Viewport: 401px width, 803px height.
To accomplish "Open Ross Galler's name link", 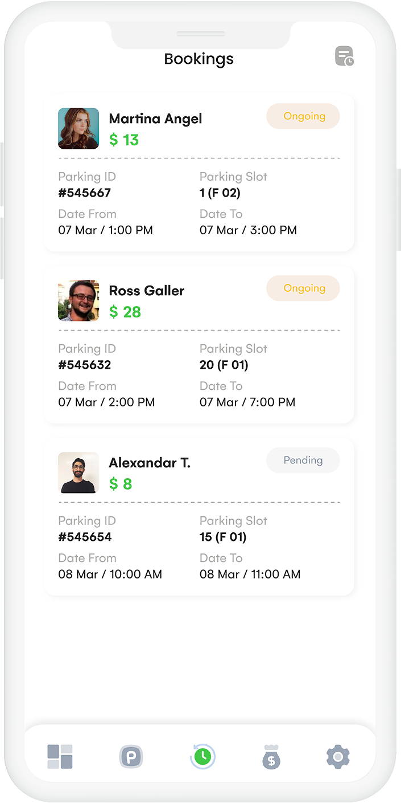I will (x=147, y=291).
